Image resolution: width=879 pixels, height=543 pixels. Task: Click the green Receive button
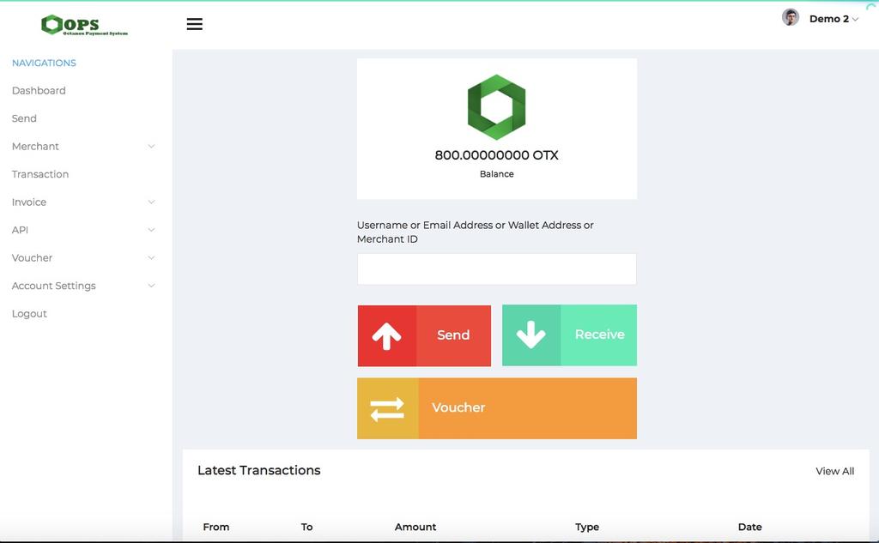point(570,335)
